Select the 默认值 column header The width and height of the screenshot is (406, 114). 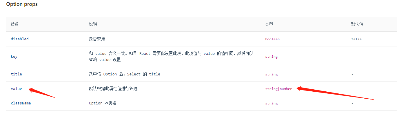357,24
